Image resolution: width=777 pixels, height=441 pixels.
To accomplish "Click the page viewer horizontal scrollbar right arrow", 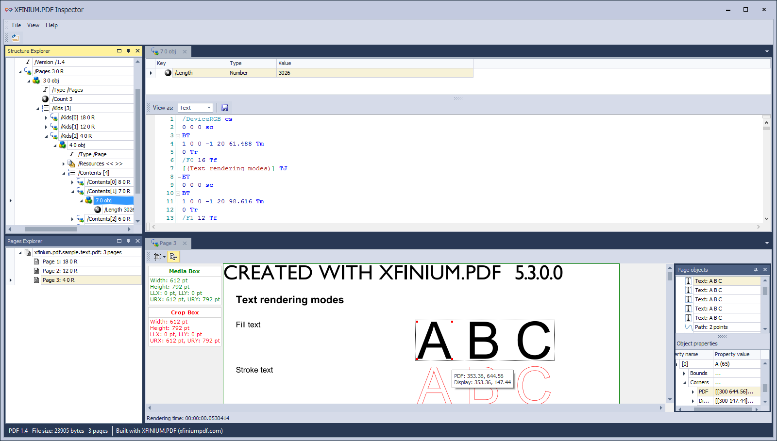I will 661,408.
